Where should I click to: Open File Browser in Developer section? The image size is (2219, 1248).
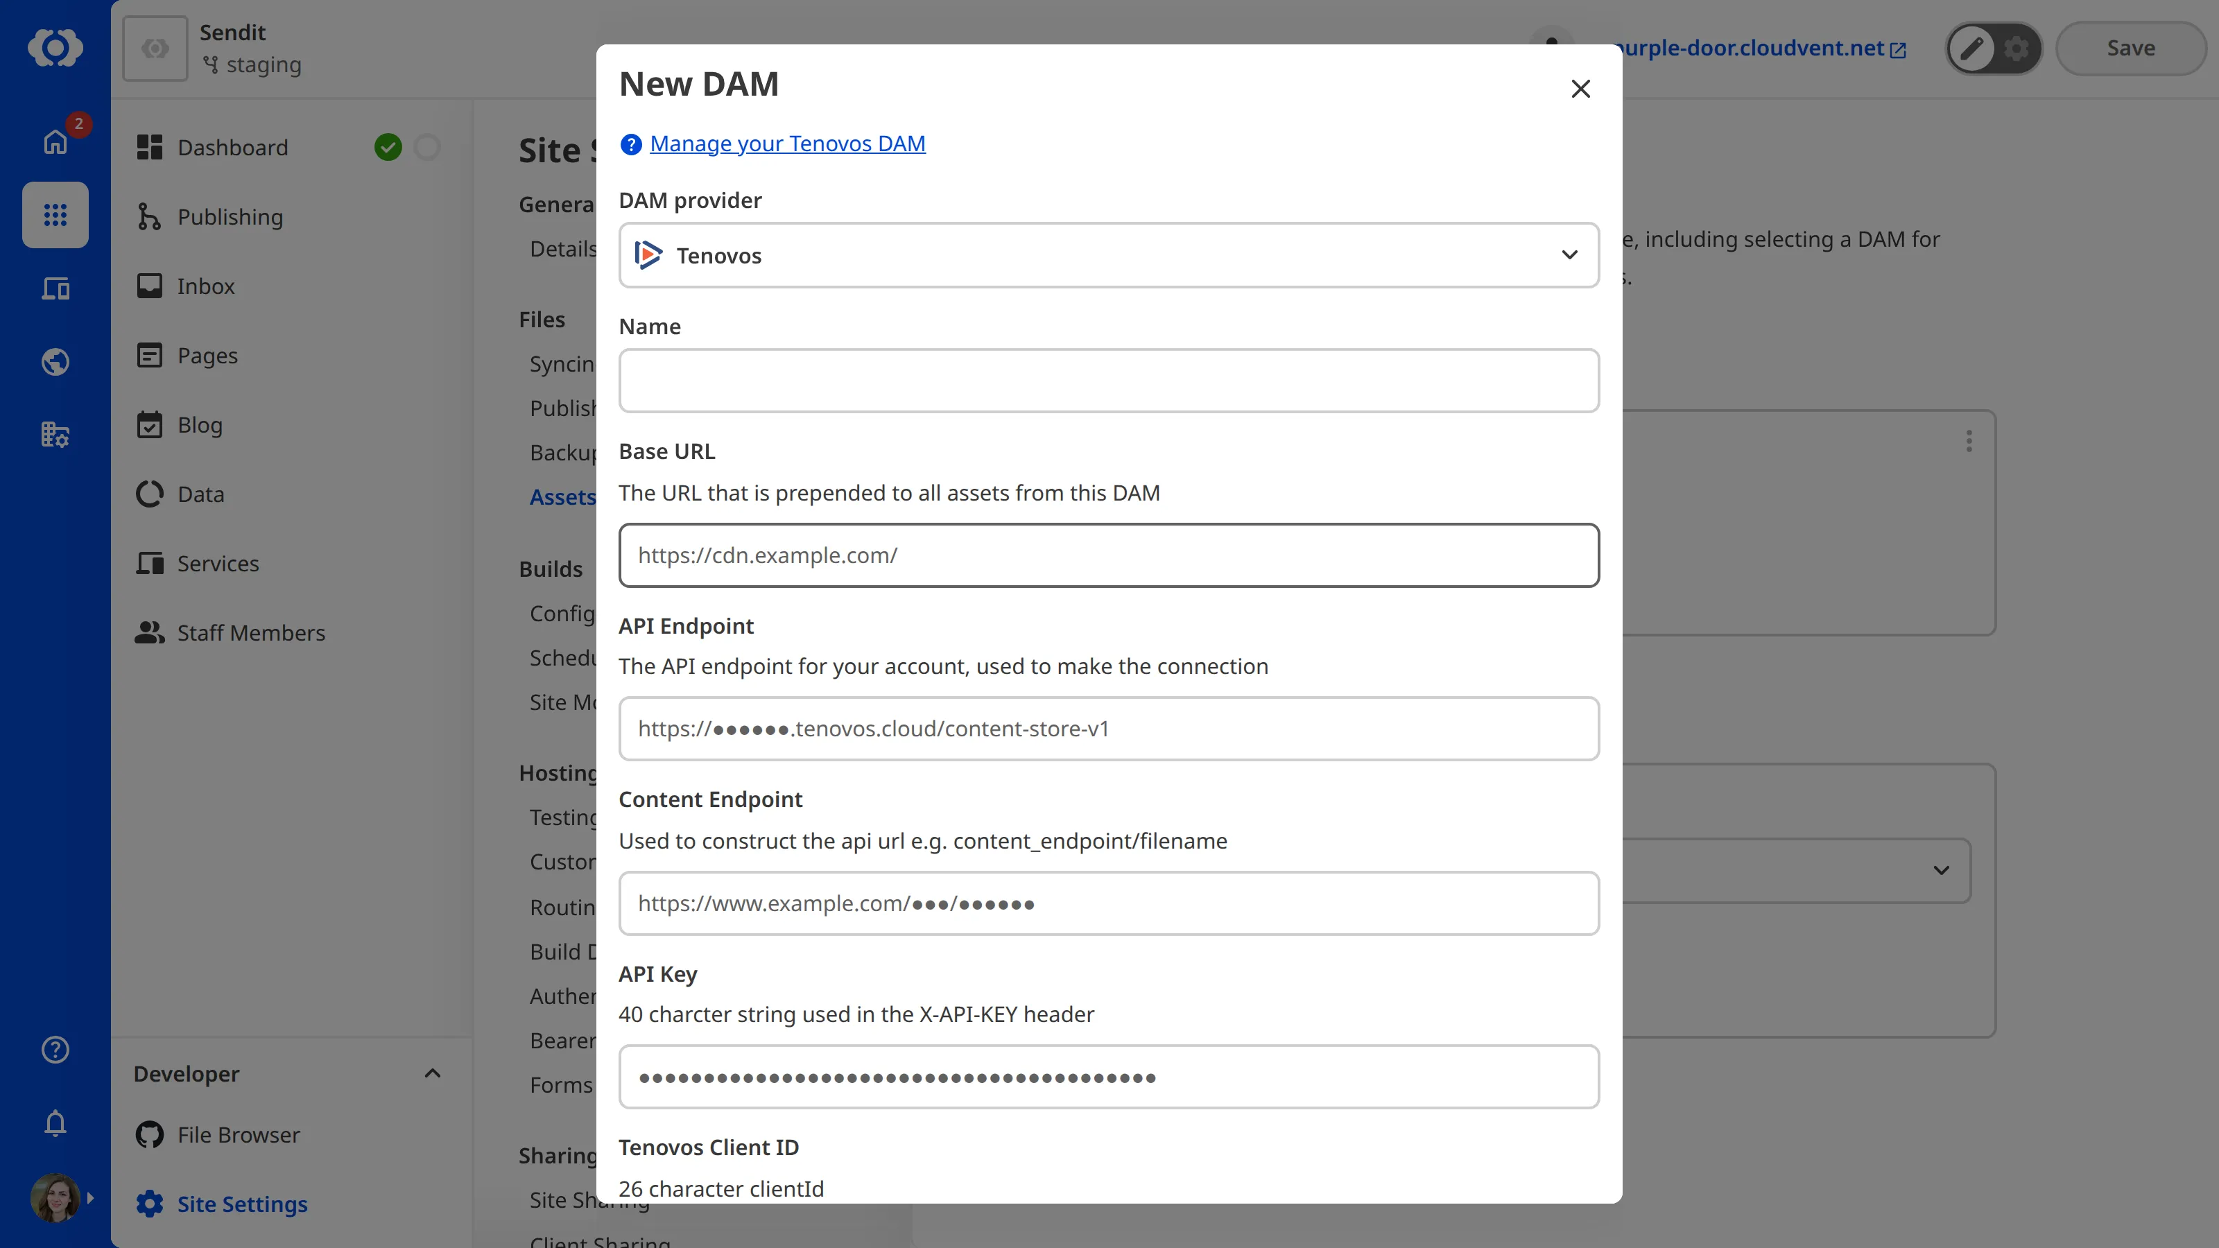click(x=239, y=1135)
